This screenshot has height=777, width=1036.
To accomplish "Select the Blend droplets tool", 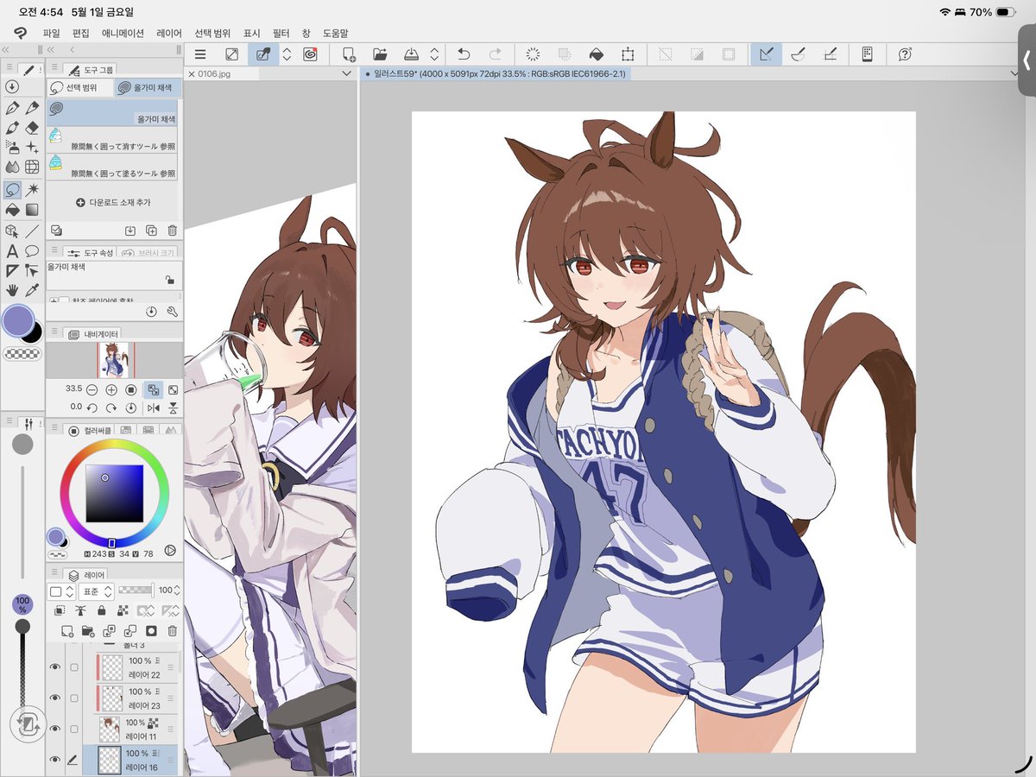I will point(12,167).
